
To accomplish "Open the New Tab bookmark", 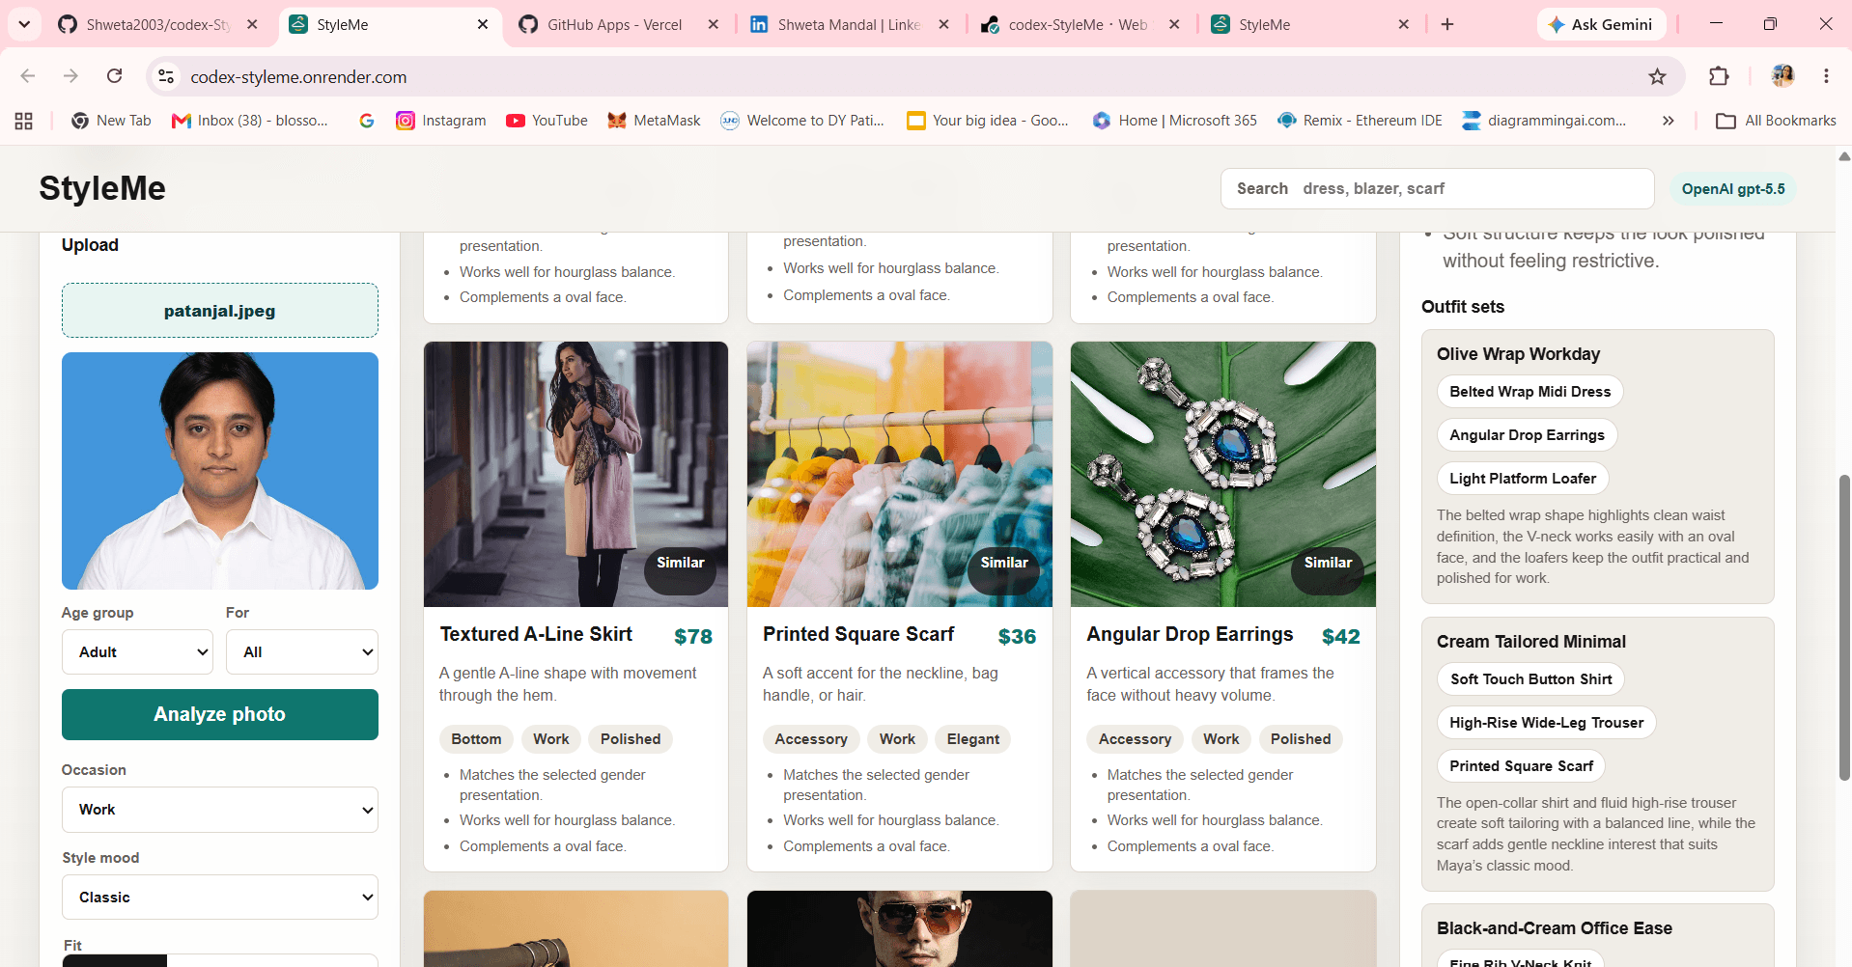I will (111, 121).
